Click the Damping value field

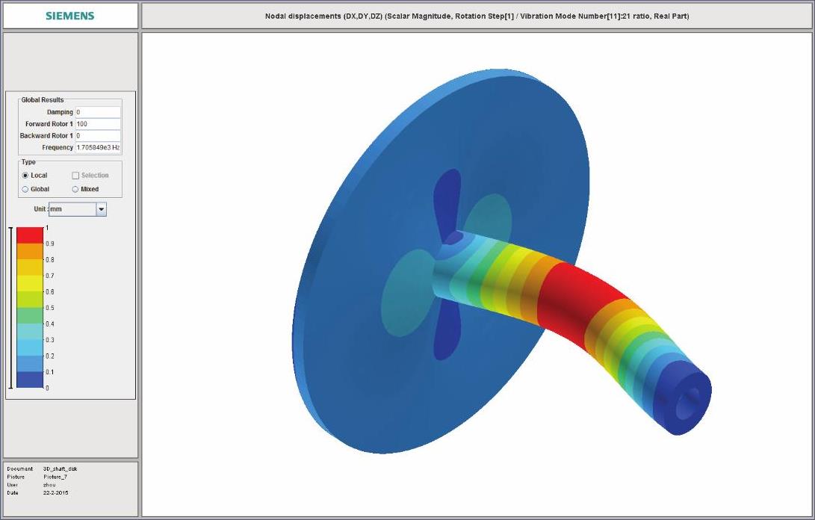[97, 112]
